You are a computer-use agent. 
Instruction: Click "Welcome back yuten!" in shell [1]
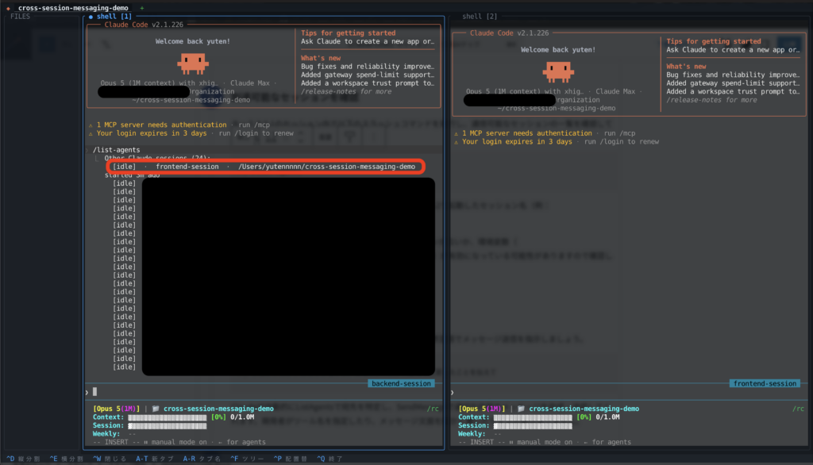point(193,41)
